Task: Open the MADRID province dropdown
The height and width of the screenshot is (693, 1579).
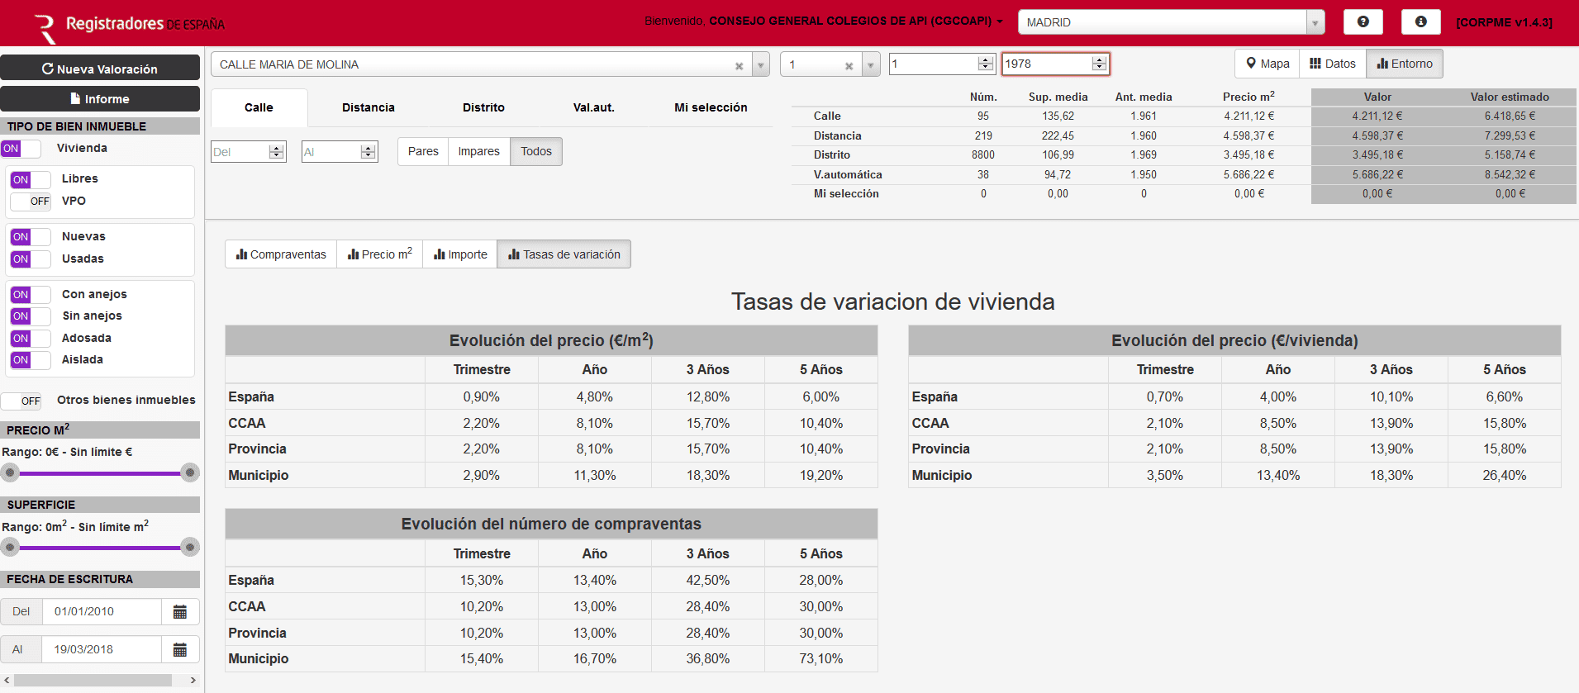Action: click(x=1171, y=22)
